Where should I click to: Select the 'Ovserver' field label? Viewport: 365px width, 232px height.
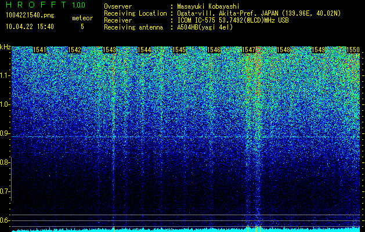coord(118,6)
